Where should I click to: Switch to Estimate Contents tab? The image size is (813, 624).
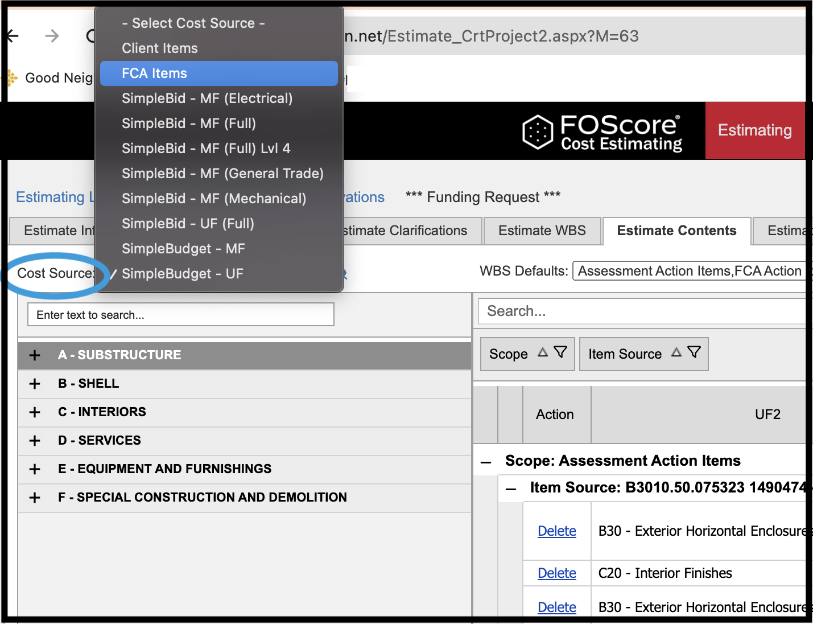tap(676, 231)
